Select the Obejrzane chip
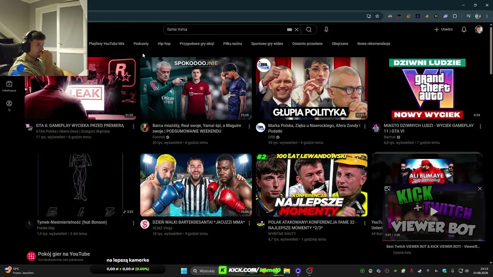Image resolution: width=493 pixels, height=277 pixels. tap(340, 43)
